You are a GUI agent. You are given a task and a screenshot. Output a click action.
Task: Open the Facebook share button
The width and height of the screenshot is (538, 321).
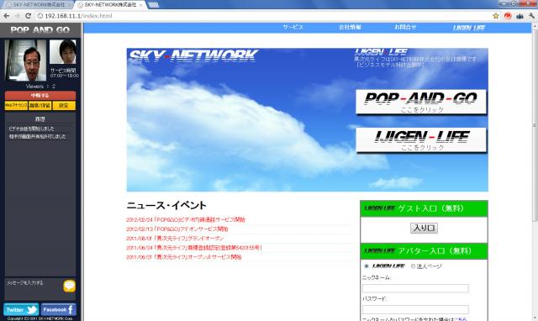tap(59, 310)
